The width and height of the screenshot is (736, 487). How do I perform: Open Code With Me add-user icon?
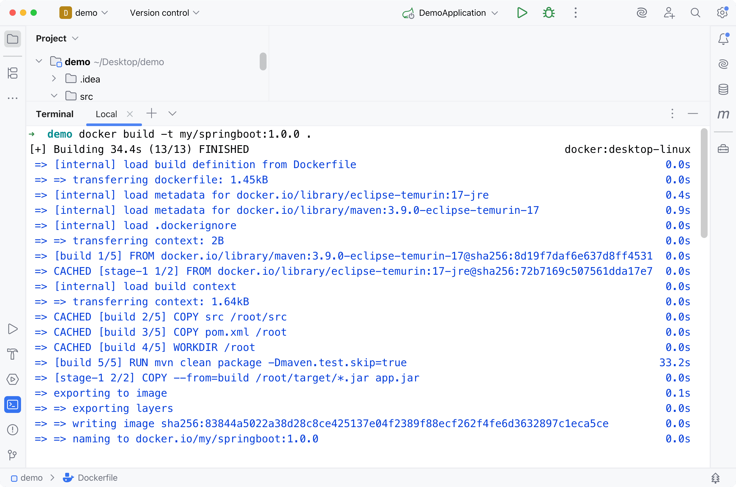coord(669,13)
